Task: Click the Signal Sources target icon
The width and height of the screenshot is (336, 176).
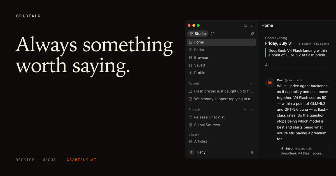Action: tap(191, 125)
